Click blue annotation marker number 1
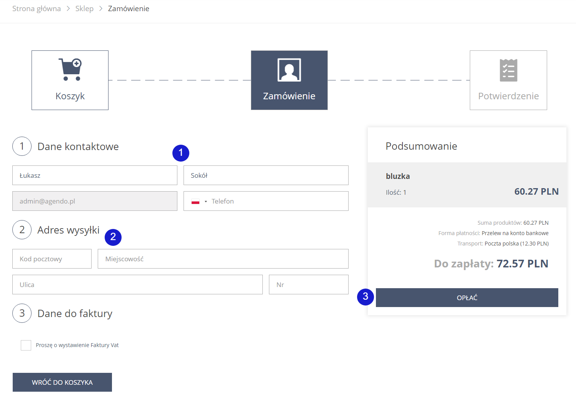The width and height of the screenshot is (576, 399). (x=181, y=153)
